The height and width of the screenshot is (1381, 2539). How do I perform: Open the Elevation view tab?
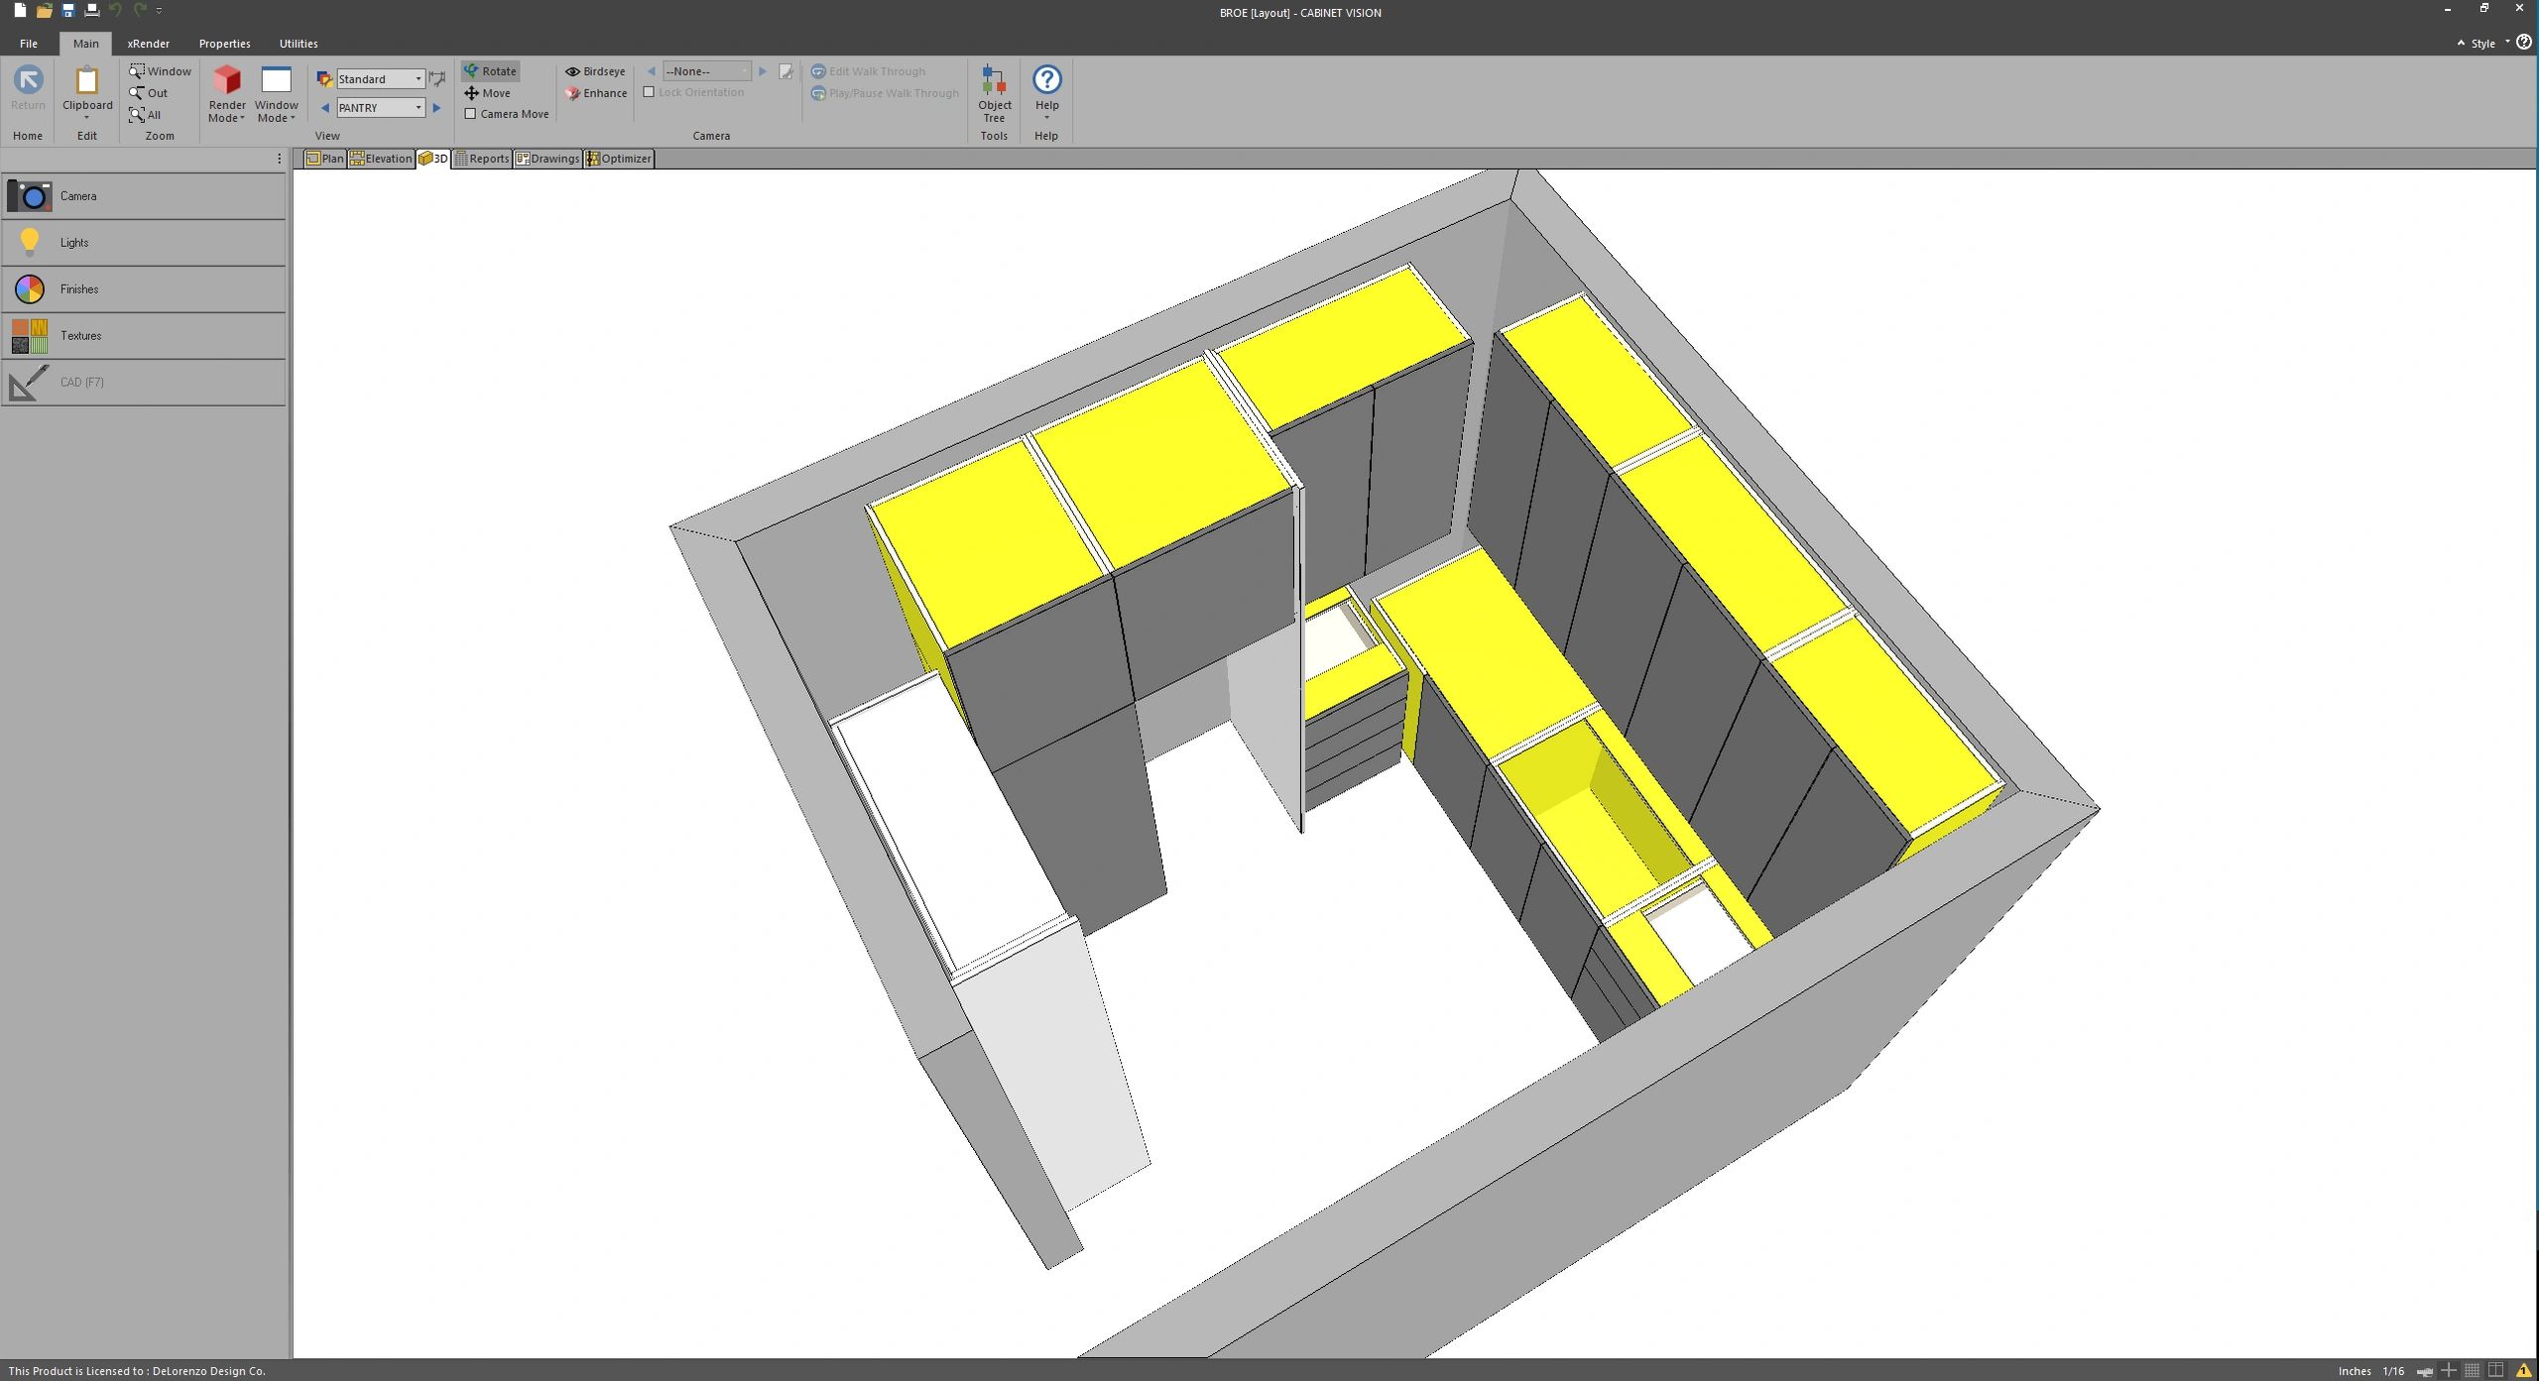[x=381, y=159]
